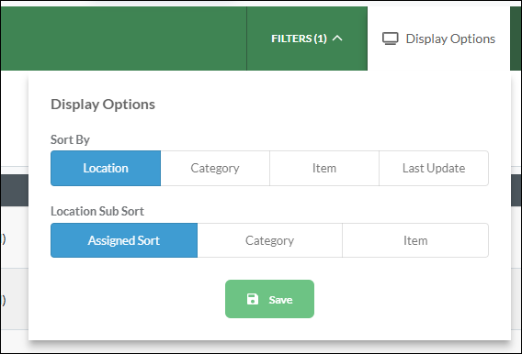Choose Item under Location Sub Sort

point(415,240)
